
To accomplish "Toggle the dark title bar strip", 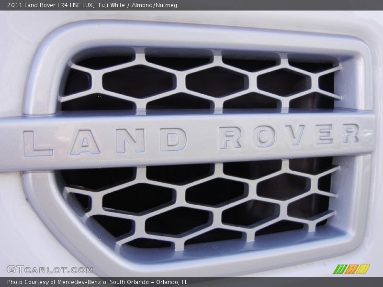I will point(191,5).
